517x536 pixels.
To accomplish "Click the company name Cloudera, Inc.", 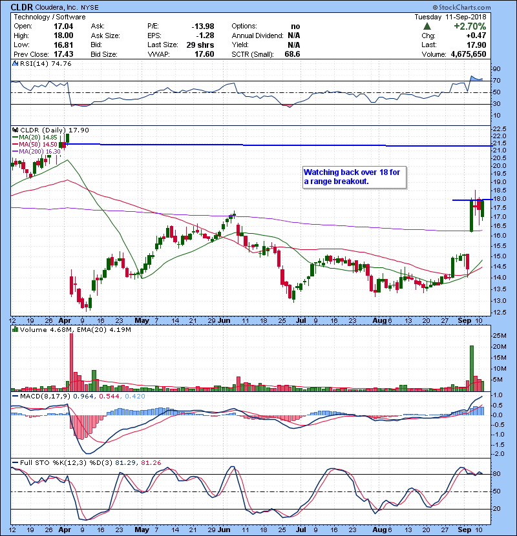I will [57, 8].
